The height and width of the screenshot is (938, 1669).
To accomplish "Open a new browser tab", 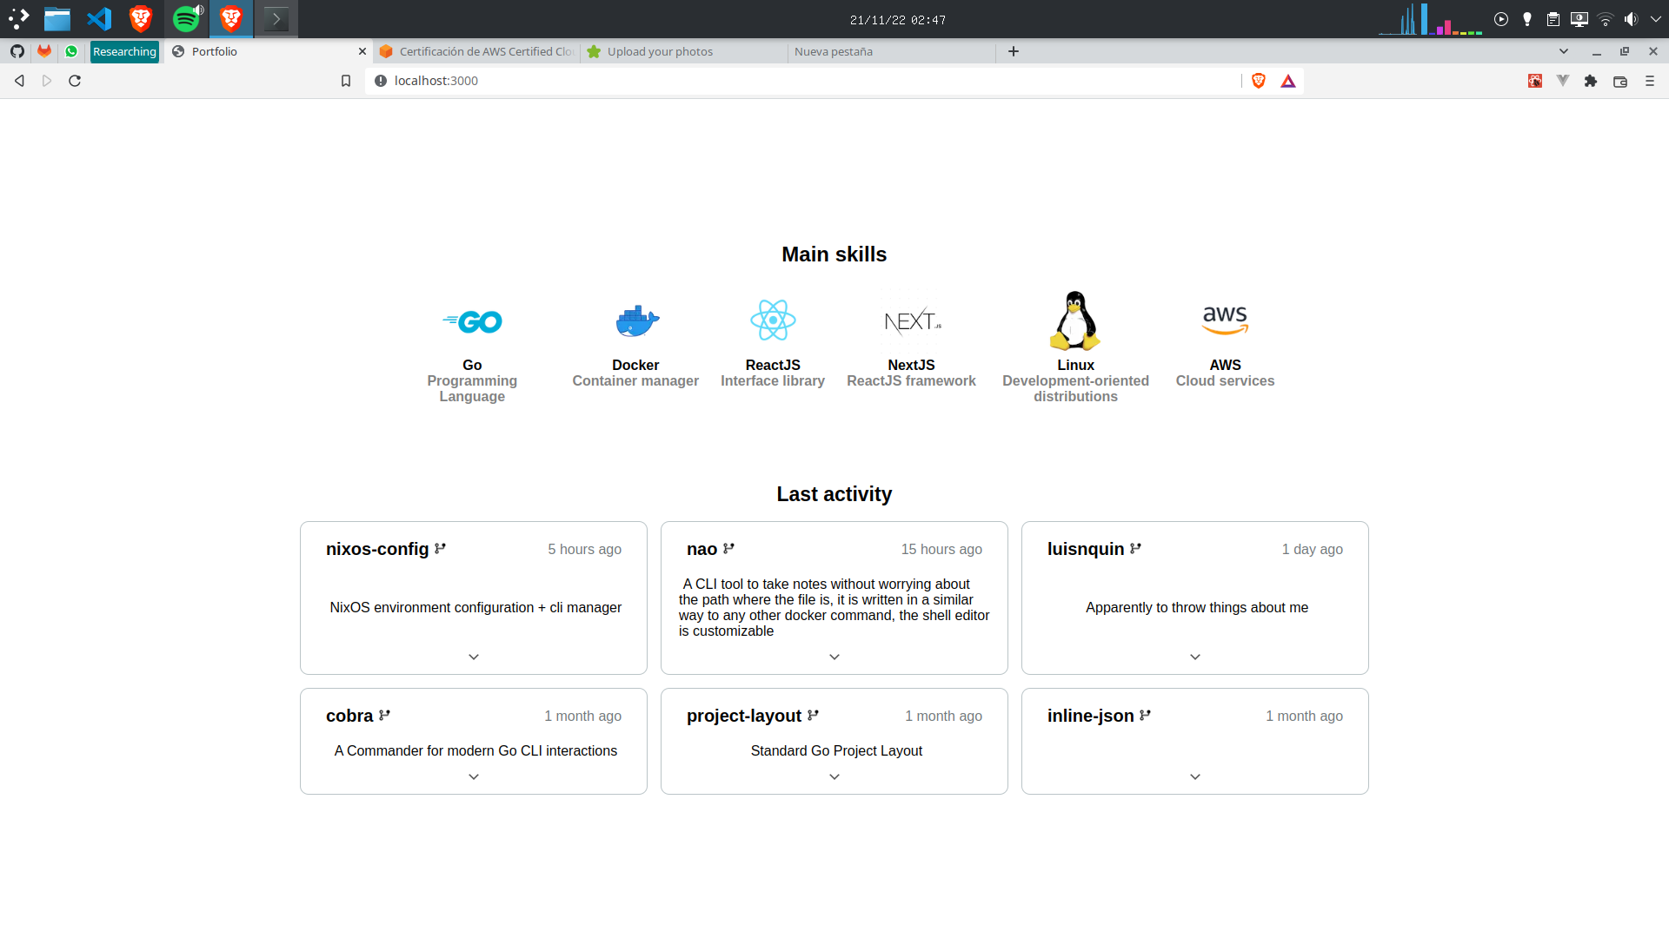I will click(1014, 51).
